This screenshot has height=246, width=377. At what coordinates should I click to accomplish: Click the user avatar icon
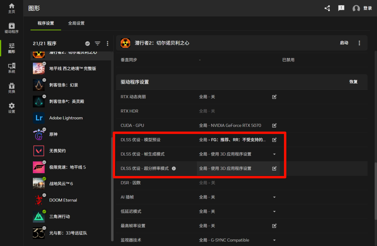click(x=356, y=9)
